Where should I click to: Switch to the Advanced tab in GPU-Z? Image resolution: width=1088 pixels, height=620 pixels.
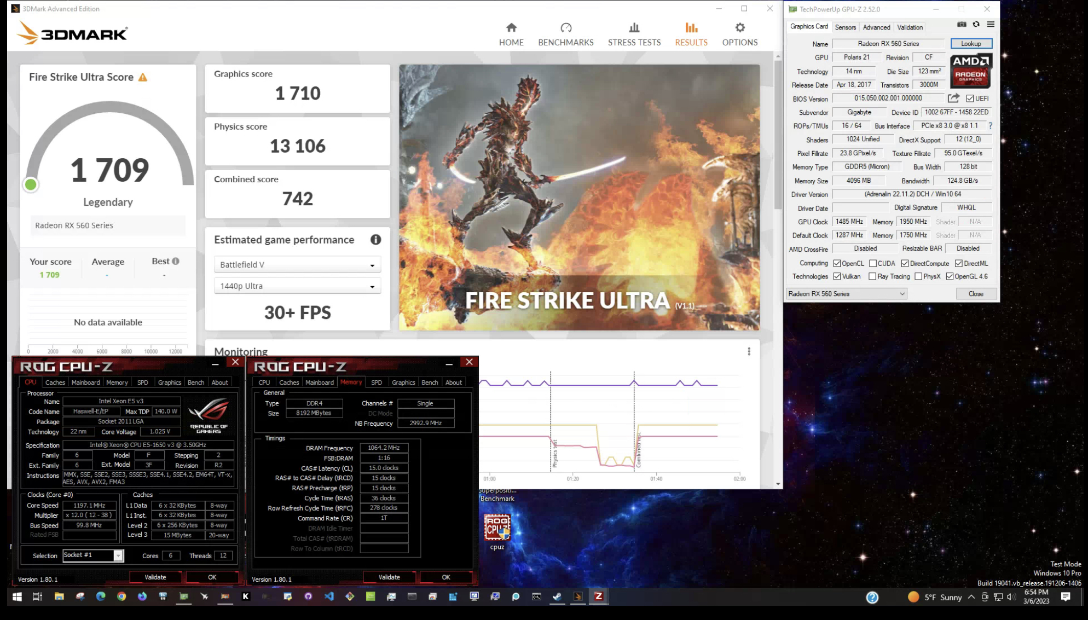876,27
